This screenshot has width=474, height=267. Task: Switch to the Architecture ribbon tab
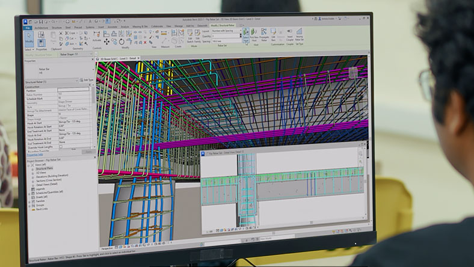pos(42,28)
